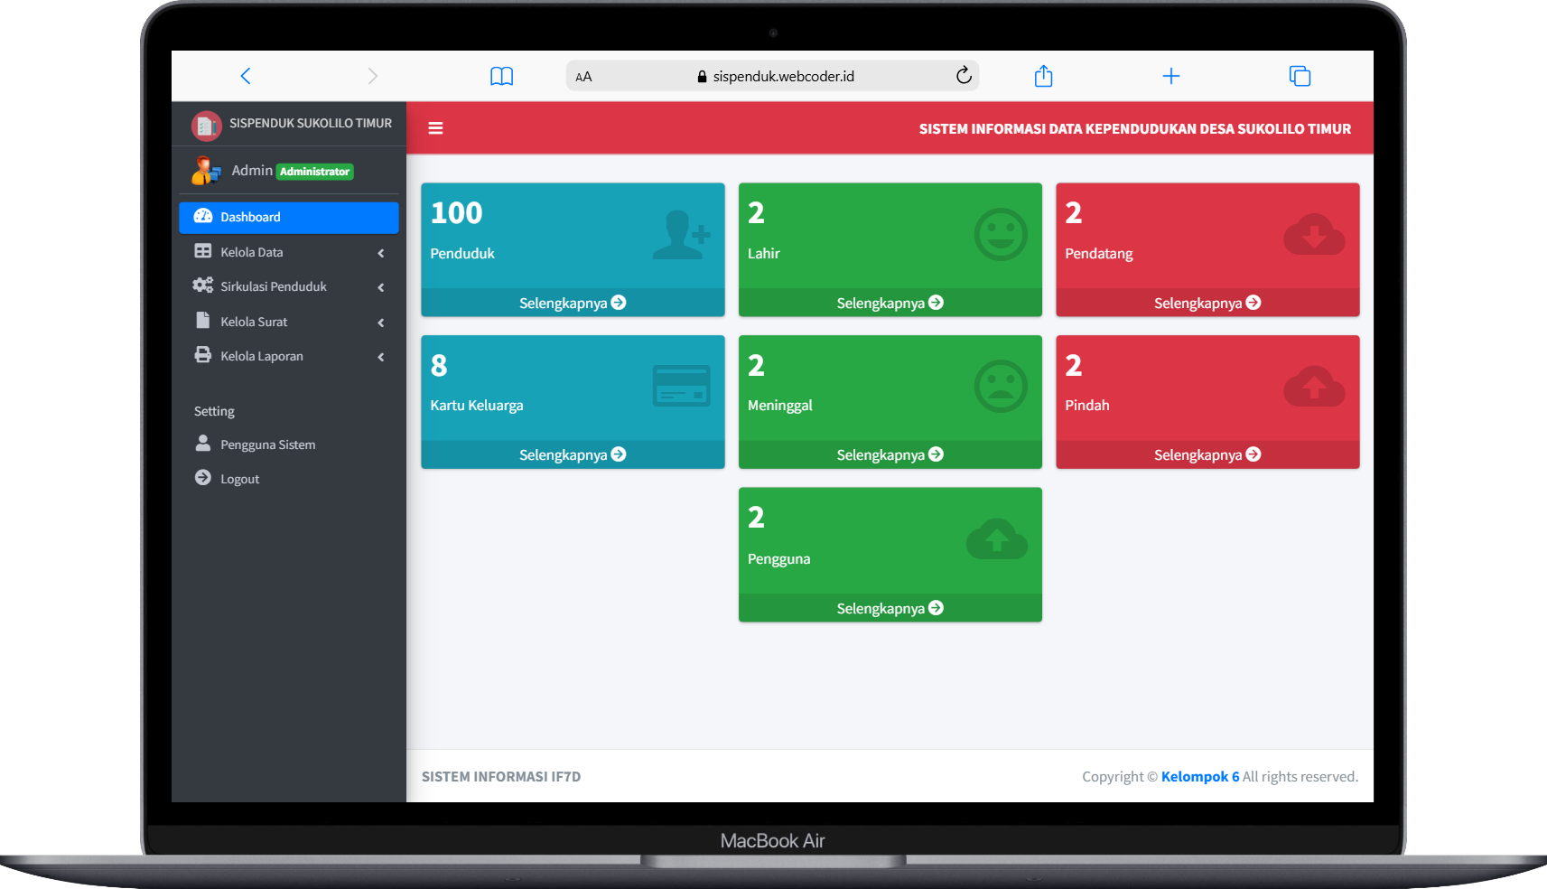Screen dimensions: 1547x889
Task: Toggle the sidebar with hamburger menu icon
Action: tap(435, 128)
